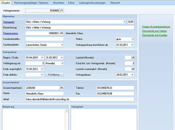
Task: Switch to Leistungen/Aussetzungen tab
Action: coord(92,2)
